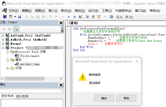Close the 工程 - Project panel
Image resolution: width=166 pixels, height=107 pixels.
61,23
